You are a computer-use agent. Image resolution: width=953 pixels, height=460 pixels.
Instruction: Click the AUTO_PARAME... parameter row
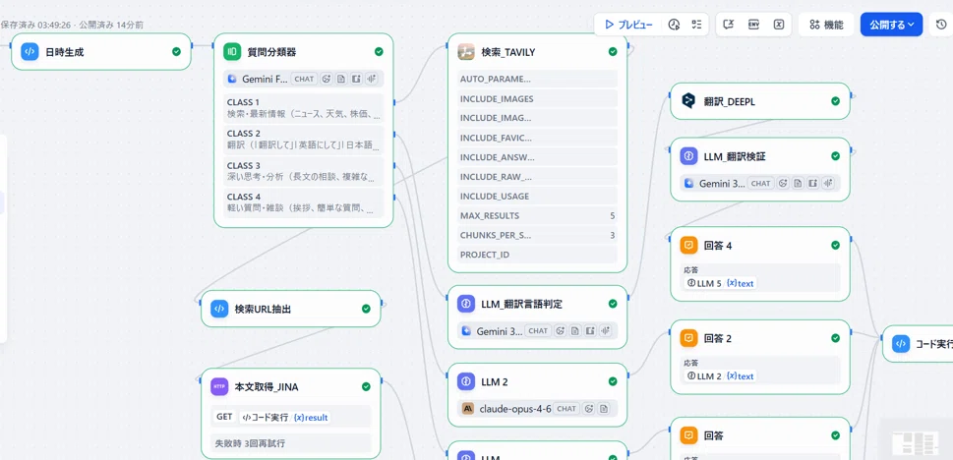(537, 79)
